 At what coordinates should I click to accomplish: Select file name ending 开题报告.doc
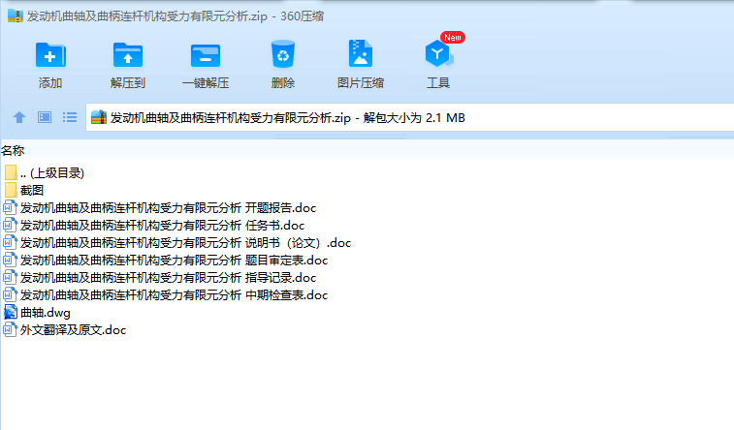click(168, 208)
